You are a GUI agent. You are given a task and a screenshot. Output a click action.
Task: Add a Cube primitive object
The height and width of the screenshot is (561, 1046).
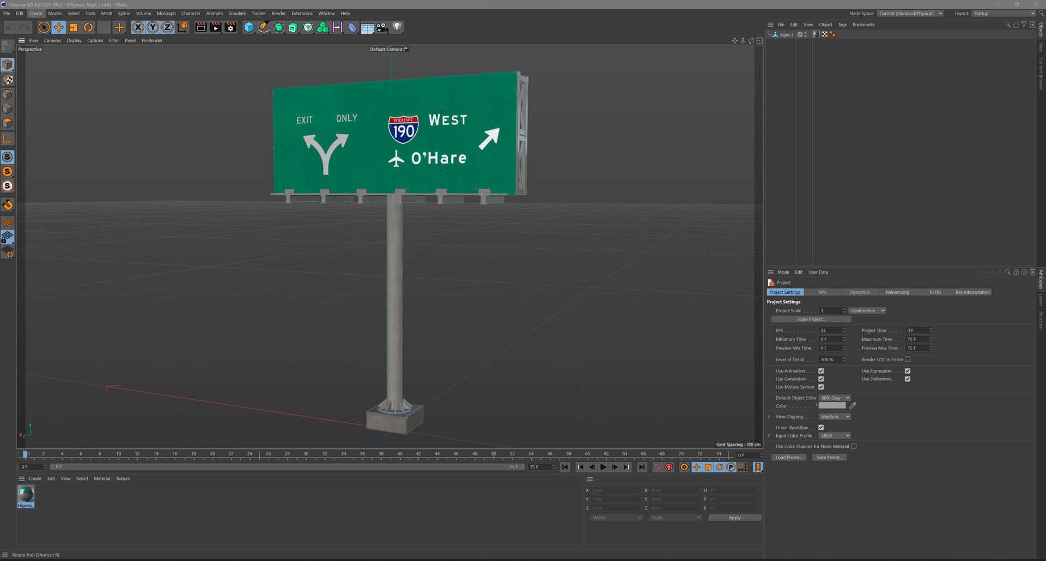[249, 27]
